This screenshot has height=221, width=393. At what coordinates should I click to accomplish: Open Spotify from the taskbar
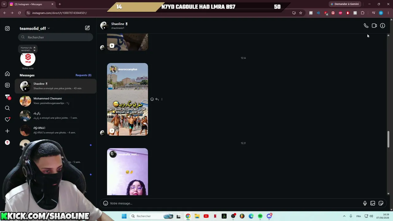tap(260, 216)
